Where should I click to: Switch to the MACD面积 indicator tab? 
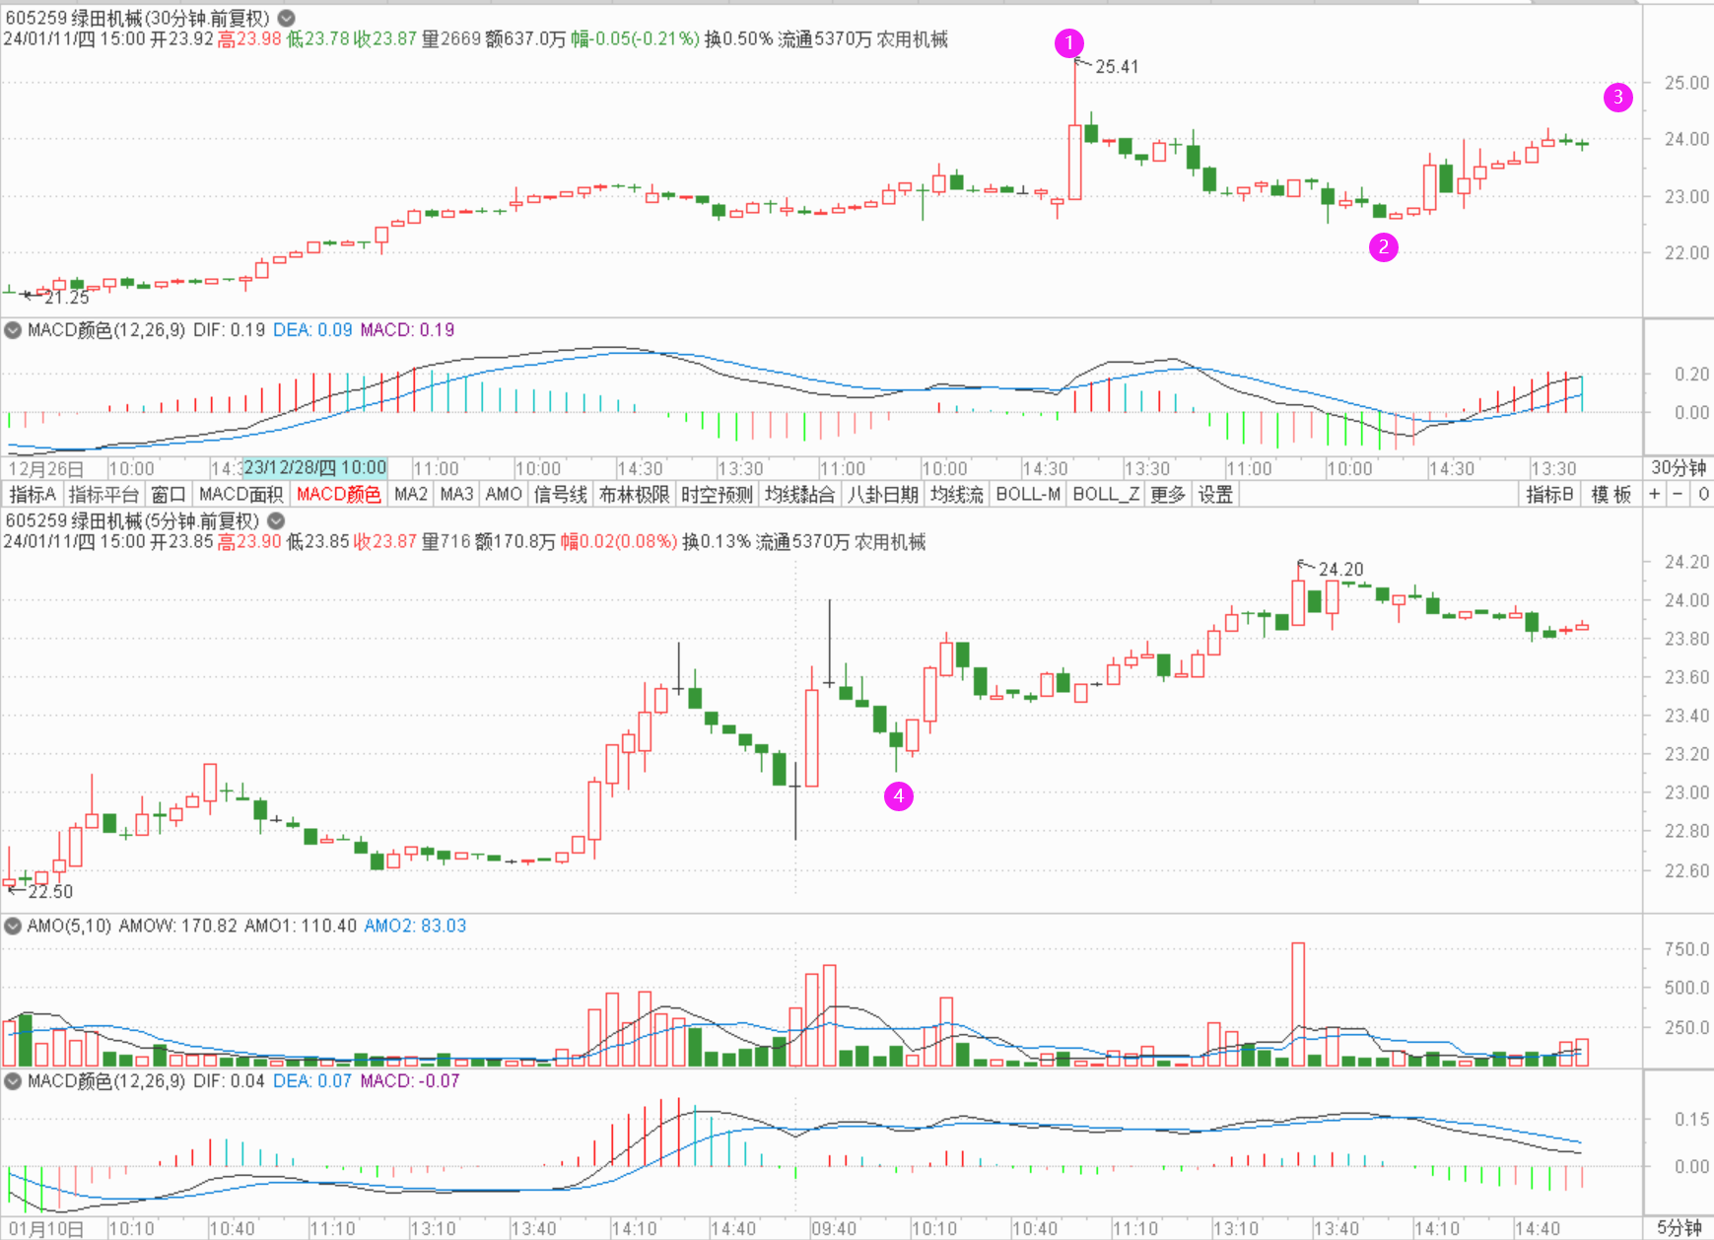(240, 494)
